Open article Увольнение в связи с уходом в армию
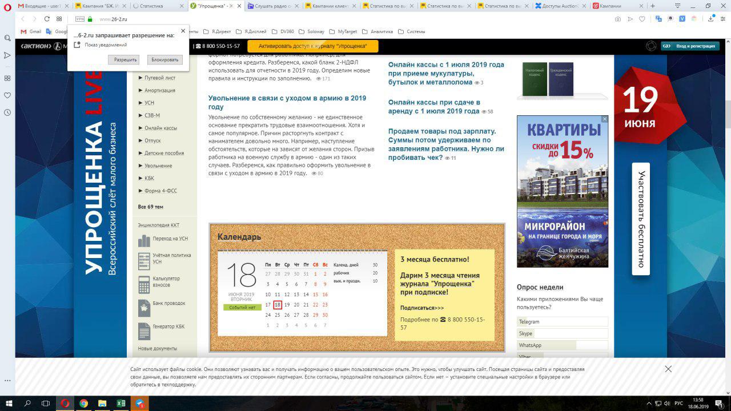This screenshot has width=731, height=411. (x=287, y=103)
